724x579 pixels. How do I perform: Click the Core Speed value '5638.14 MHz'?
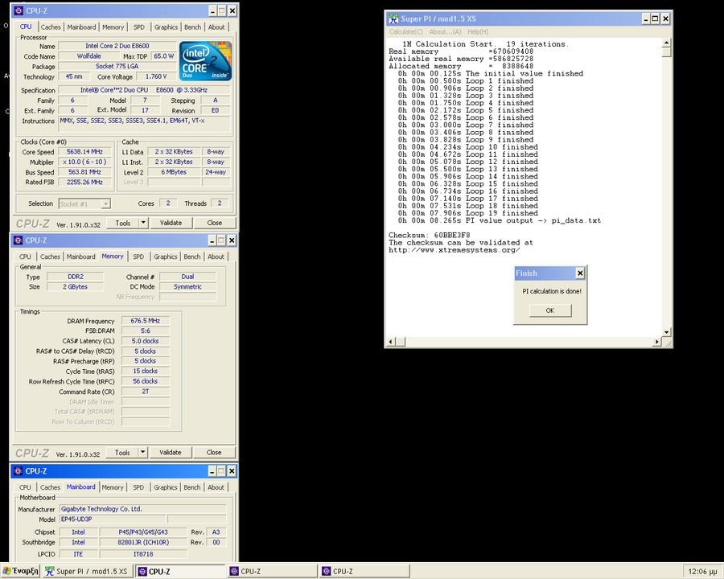[84, 151]
